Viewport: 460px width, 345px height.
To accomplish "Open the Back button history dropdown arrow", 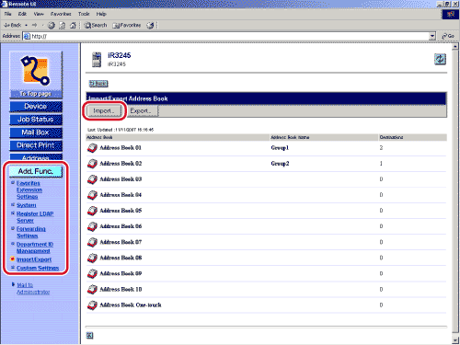I will (x=27, y=25).
